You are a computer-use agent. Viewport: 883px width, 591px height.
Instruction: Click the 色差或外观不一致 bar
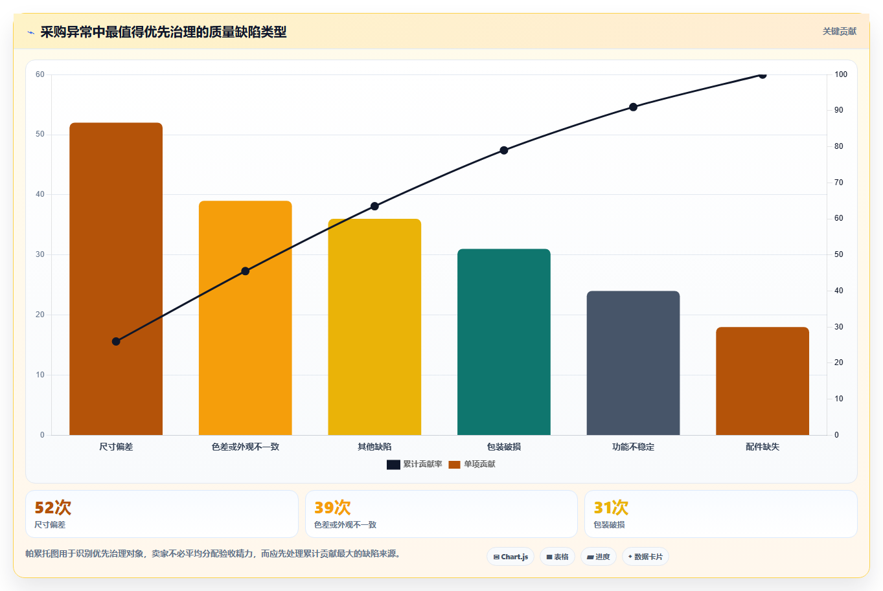click(x=246, y=318)
